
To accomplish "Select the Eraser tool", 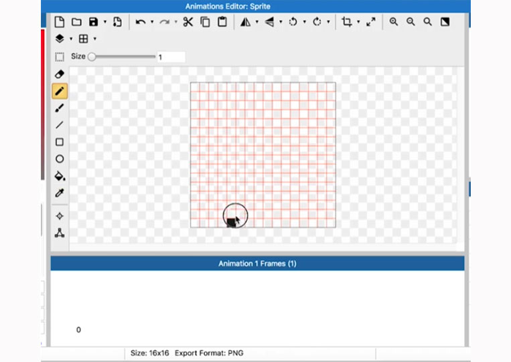I will [60, 74].
